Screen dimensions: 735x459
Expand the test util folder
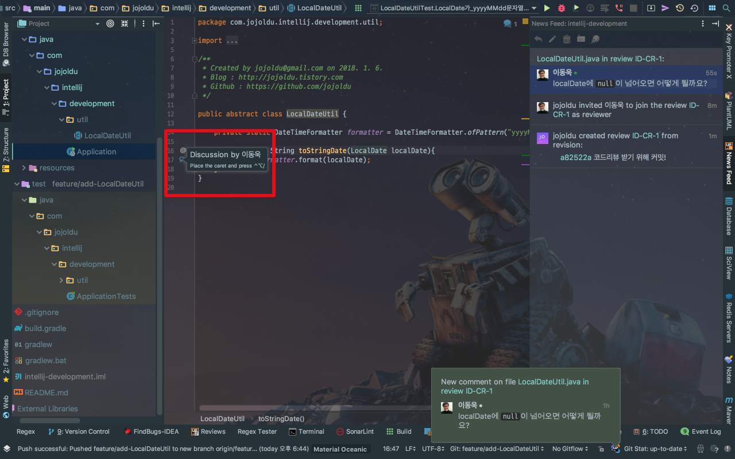pyautogui.click(x=61, y=280)
